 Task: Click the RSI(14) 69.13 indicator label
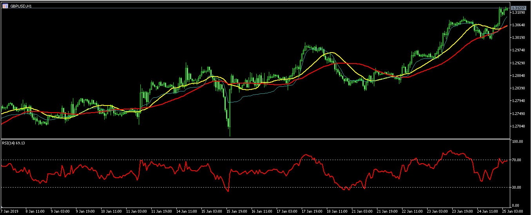14,143
